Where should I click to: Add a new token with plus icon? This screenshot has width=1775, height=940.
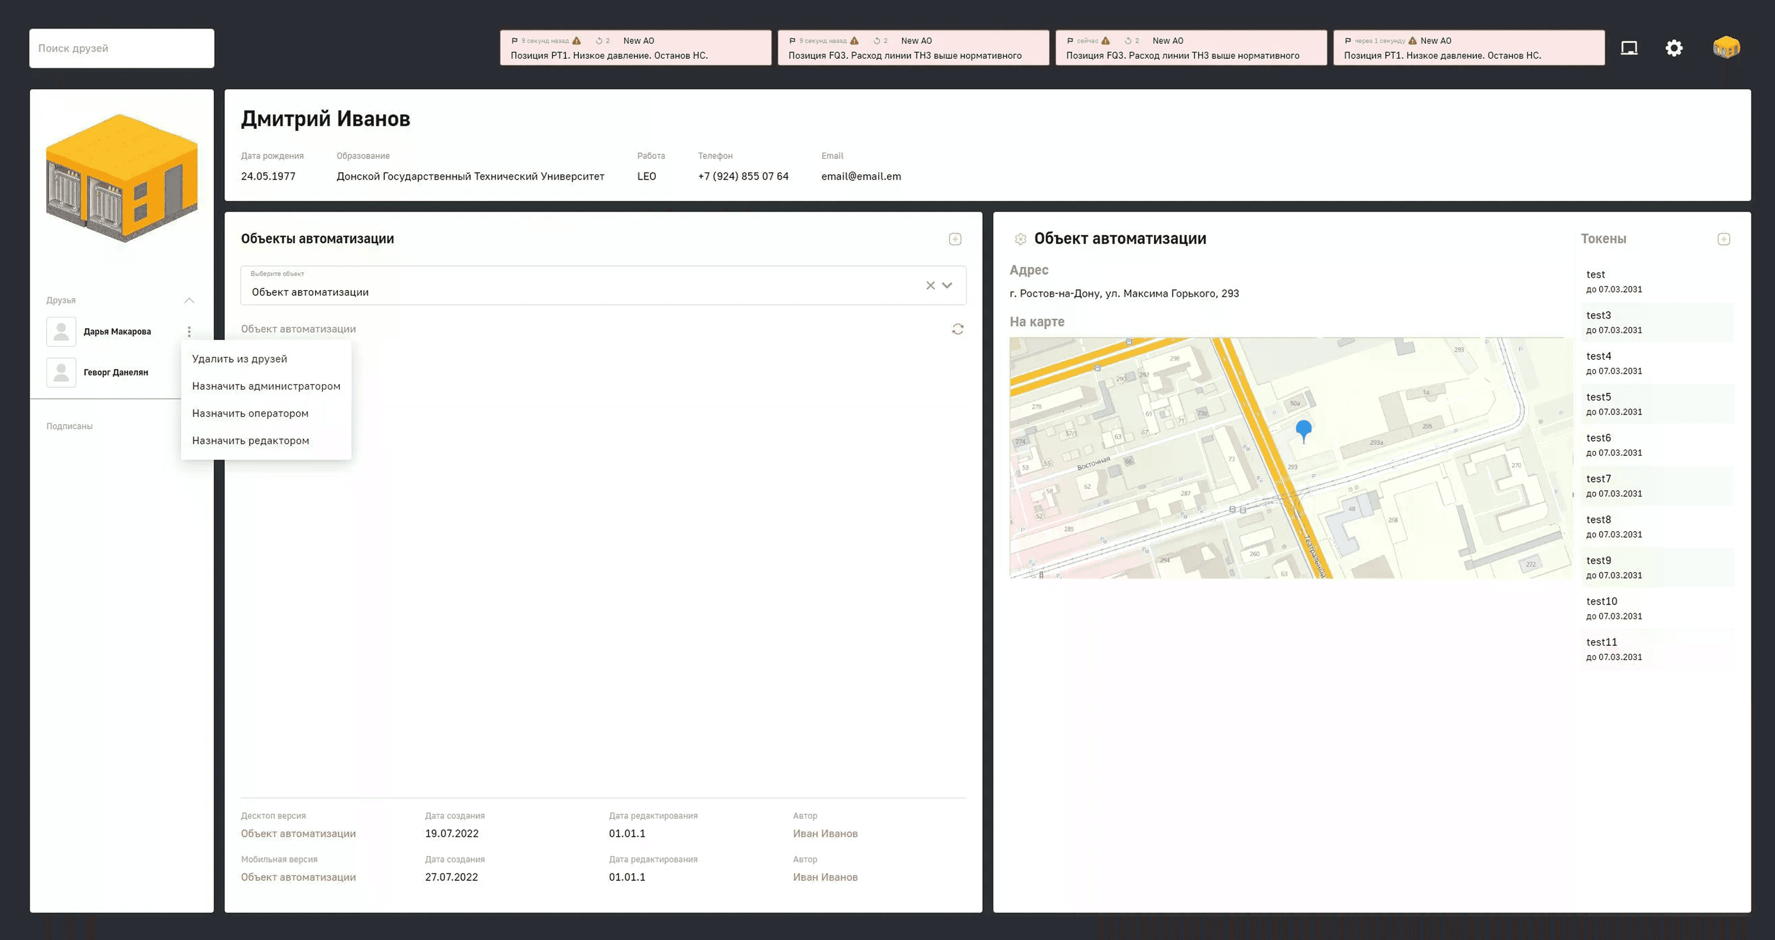(1723, 239)
